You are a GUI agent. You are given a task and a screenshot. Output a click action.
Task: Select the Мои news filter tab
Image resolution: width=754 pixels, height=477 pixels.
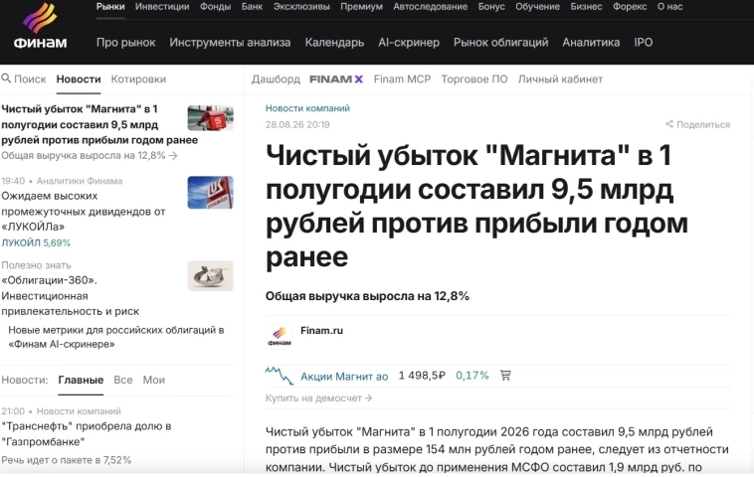pos(154,380)
